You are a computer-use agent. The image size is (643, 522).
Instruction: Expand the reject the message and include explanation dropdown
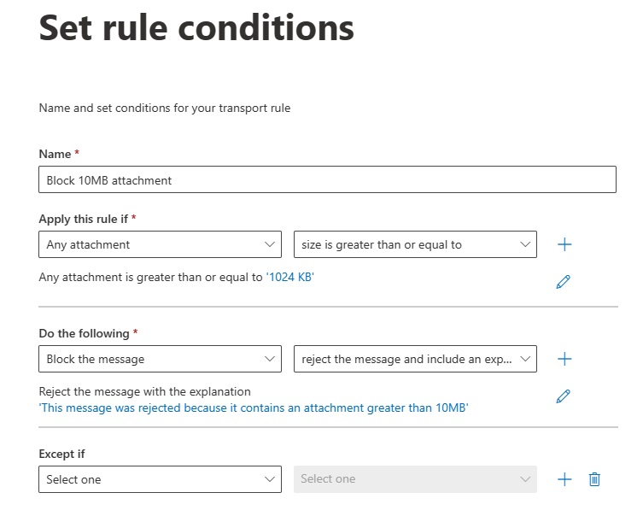415,359
